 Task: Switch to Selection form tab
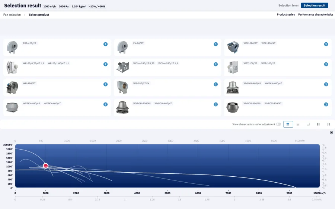coord(288,6)
